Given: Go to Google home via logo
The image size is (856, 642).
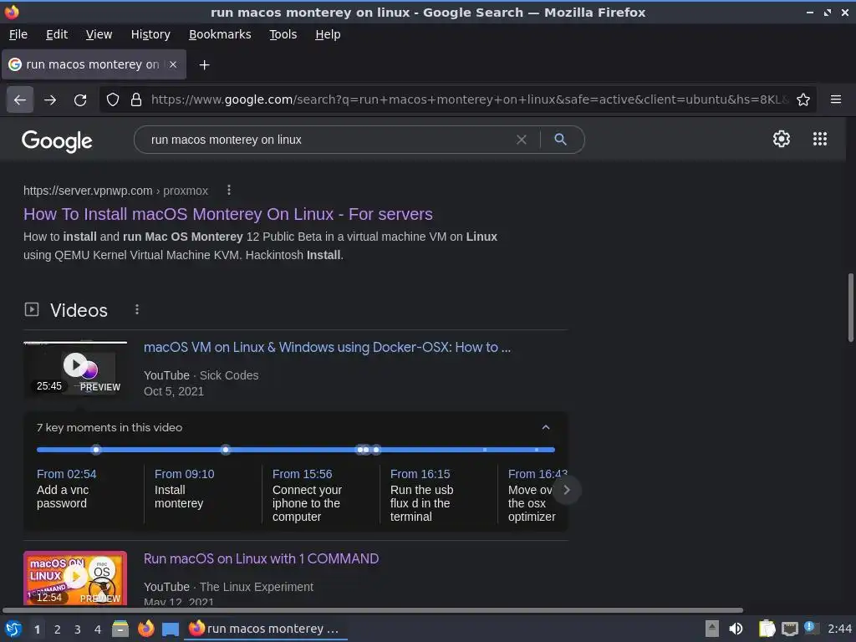Looking at the screenshot, I should (58, 140).
